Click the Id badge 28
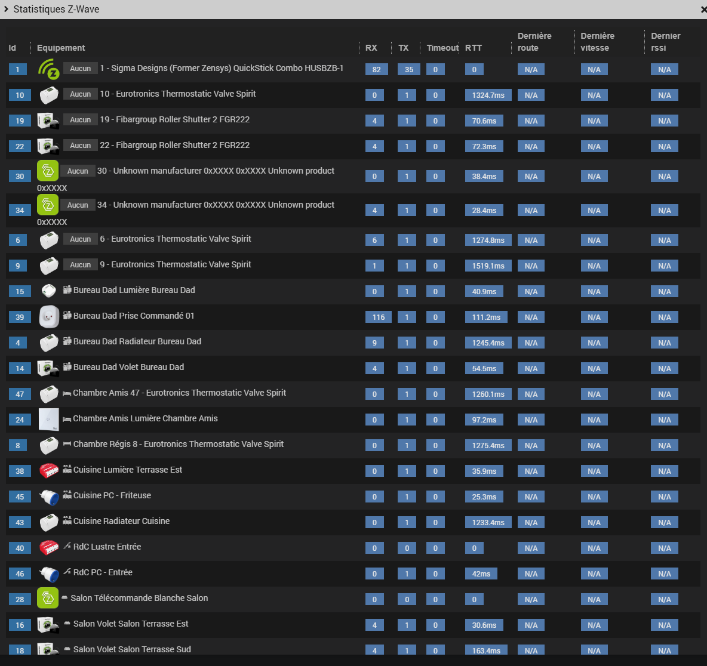The image size is (707, 666). click(x=20, y=599)
